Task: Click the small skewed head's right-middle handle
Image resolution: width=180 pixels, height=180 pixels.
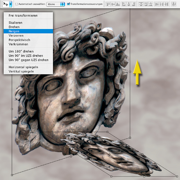Action: [x=142, y=154]
